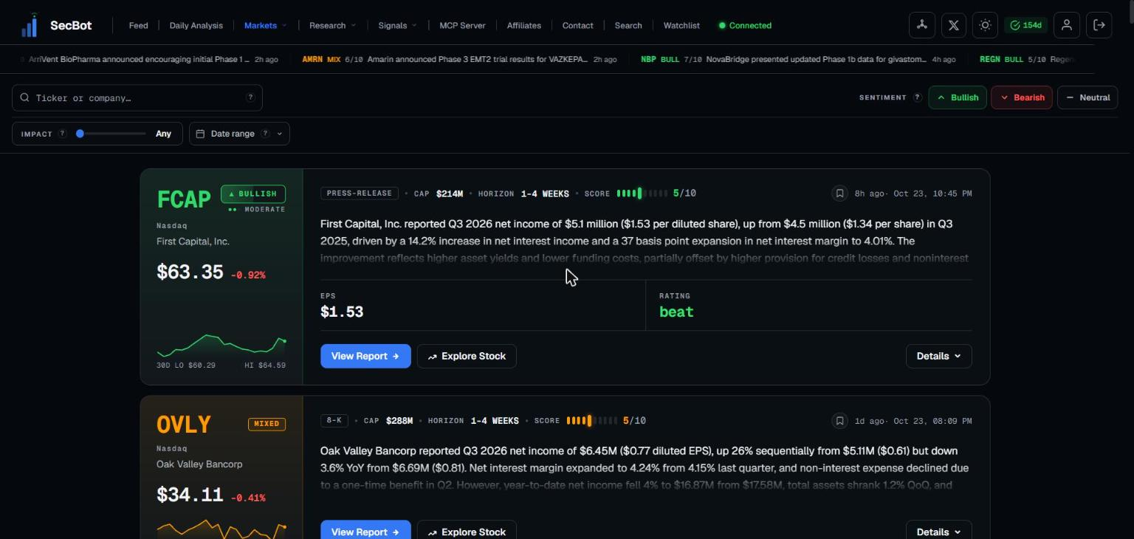Open Daily Analysis
The height and width of the screenshot is (539, 1134).
click(196, 25)
